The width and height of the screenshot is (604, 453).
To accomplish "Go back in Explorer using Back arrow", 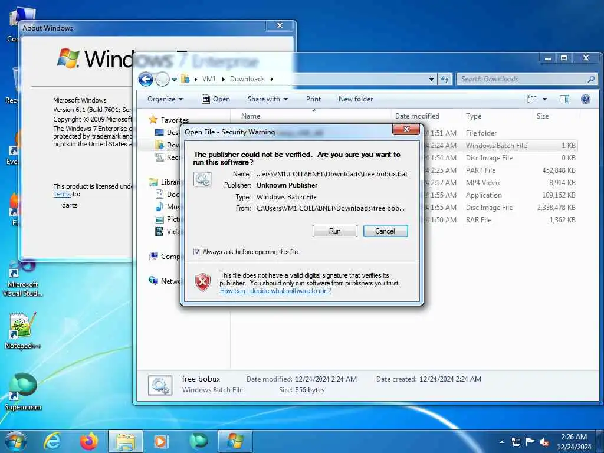I will [146, 80].
